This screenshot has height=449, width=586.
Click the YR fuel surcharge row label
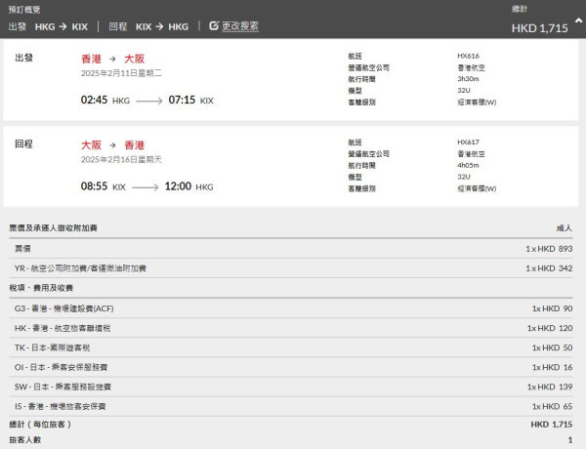pos(80,268)
